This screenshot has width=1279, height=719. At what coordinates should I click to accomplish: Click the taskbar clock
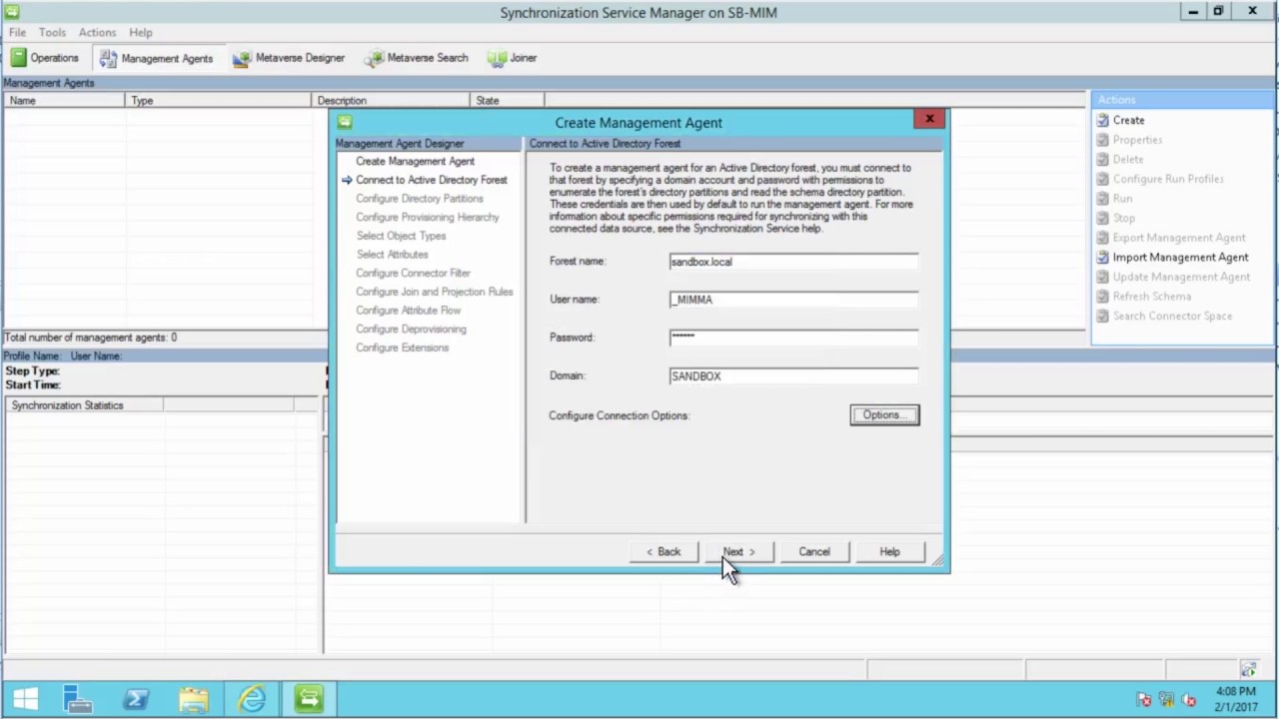[x=1236, y=699]
